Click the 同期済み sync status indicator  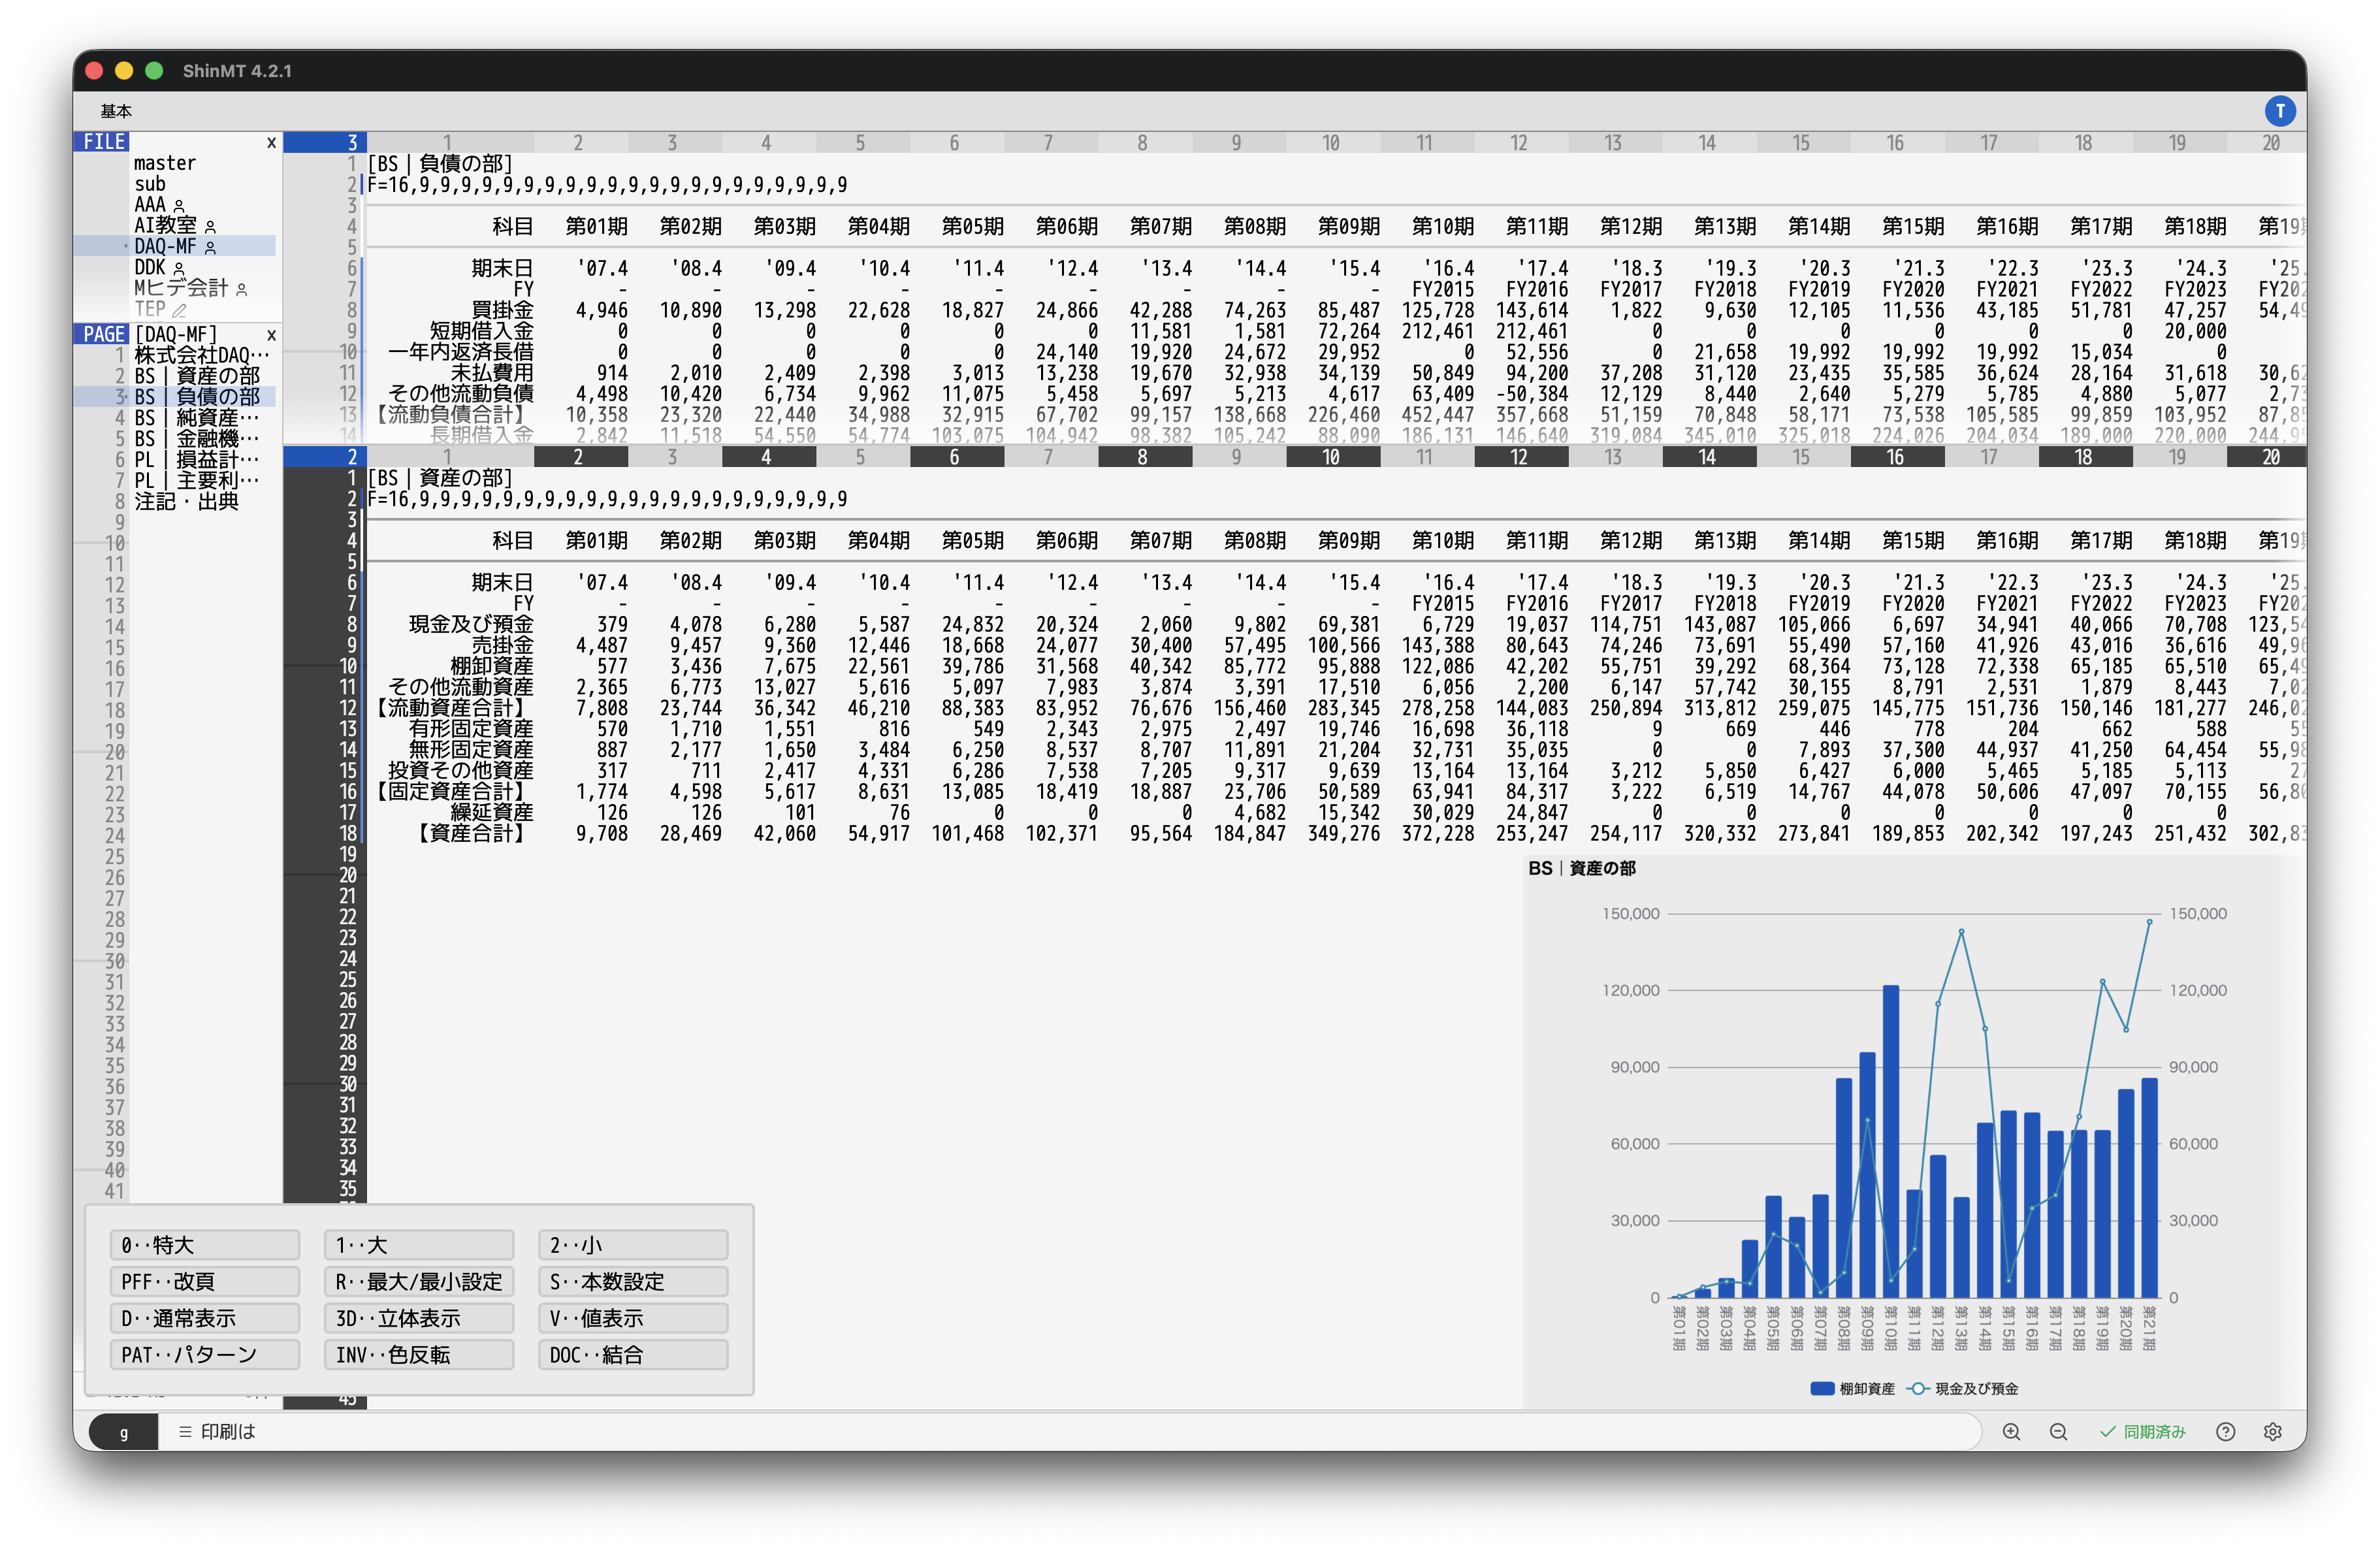click(x=2142, y=1431)
